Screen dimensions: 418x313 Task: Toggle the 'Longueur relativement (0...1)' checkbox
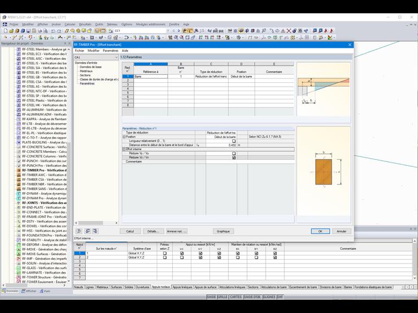tap(234, 141)
